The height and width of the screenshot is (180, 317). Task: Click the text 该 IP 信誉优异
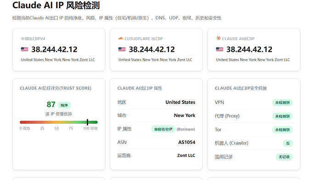(x=59, y=114)
